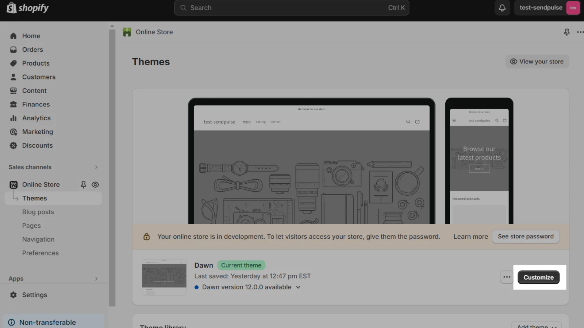
Task: Open Orders from the sidebar
Action: 32,50
